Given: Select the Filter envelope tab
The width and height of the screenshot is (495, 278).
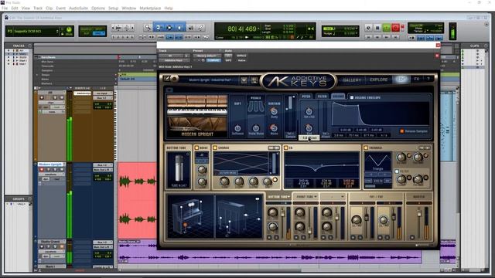Looking at the screenshot, I should pos(322,97).
